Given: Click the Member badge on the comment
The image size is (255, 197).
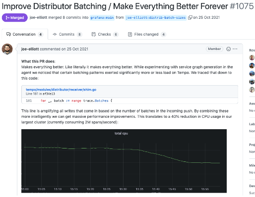Looking at the screenshot, I should pos(214,49).
